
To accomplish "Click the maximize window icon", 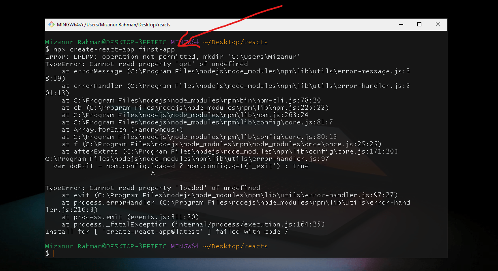I will (x=419, y=24).
